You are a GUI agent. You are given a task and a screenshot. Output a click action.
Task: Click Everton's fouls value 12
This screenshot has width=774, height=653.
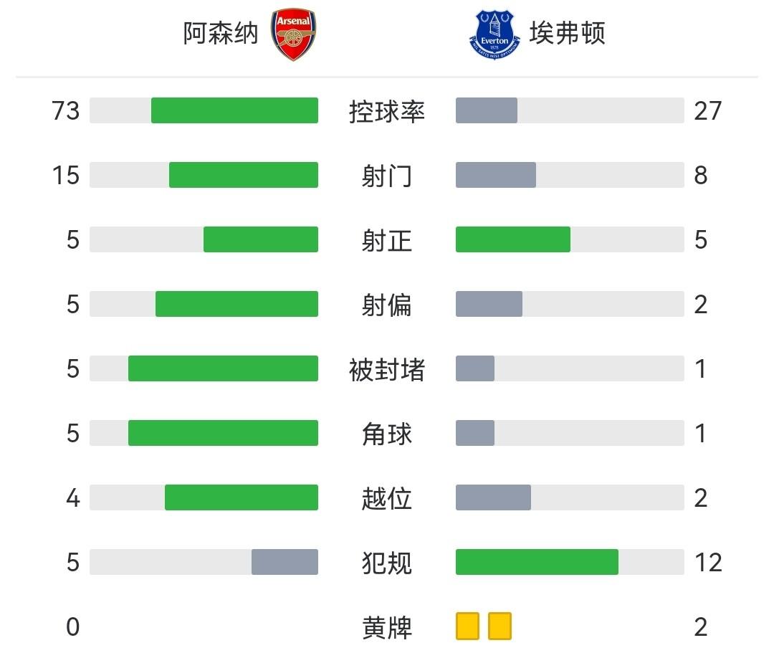tap(708, 563)
